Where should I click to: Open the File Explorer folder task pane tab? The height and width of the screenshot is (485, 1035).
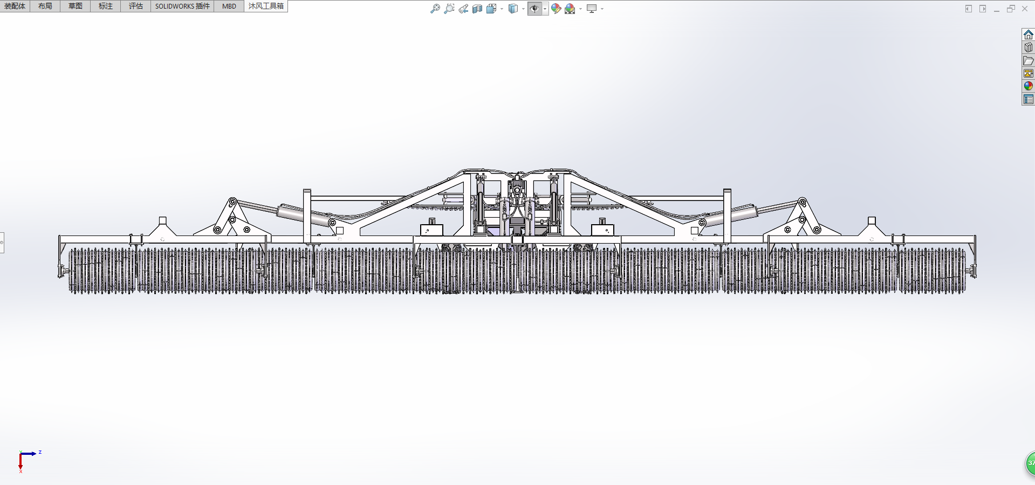(1028, 60)
